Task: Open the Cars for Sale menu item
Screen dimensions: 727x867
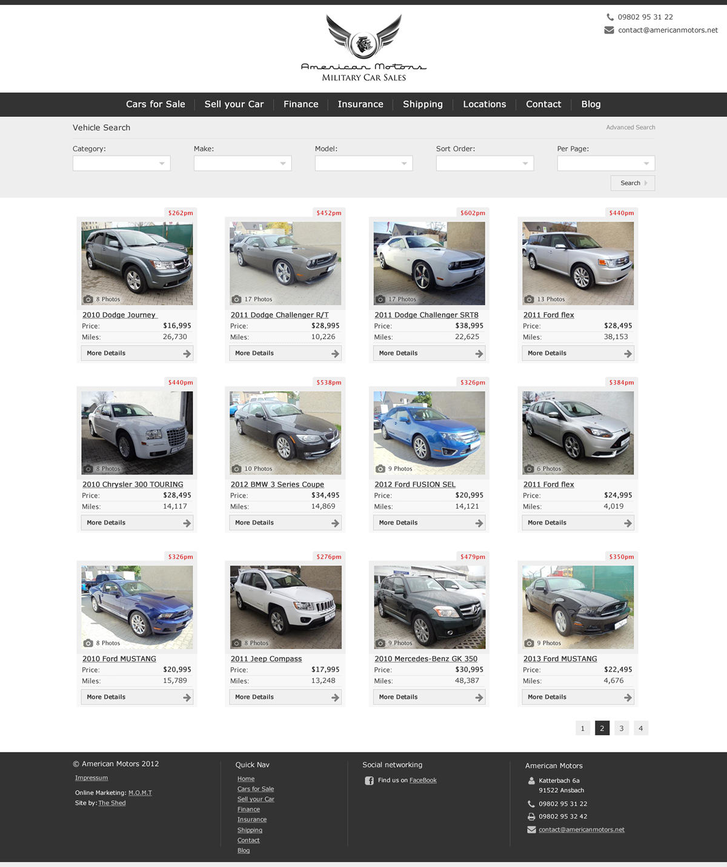Action: tap(156, 104)
